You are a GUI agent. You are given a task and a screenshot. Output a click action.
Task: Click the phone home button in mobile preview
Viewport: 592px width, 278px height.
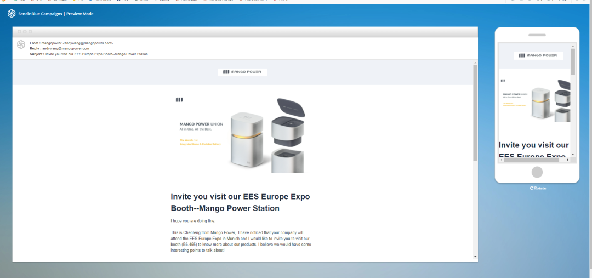click(537, 172)
